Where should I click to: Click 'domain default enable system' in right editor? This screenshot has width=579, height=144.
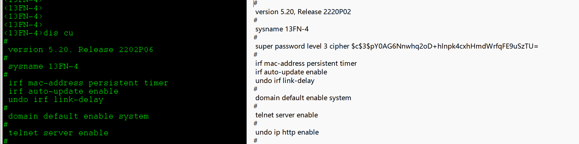(x=303, y=98)
